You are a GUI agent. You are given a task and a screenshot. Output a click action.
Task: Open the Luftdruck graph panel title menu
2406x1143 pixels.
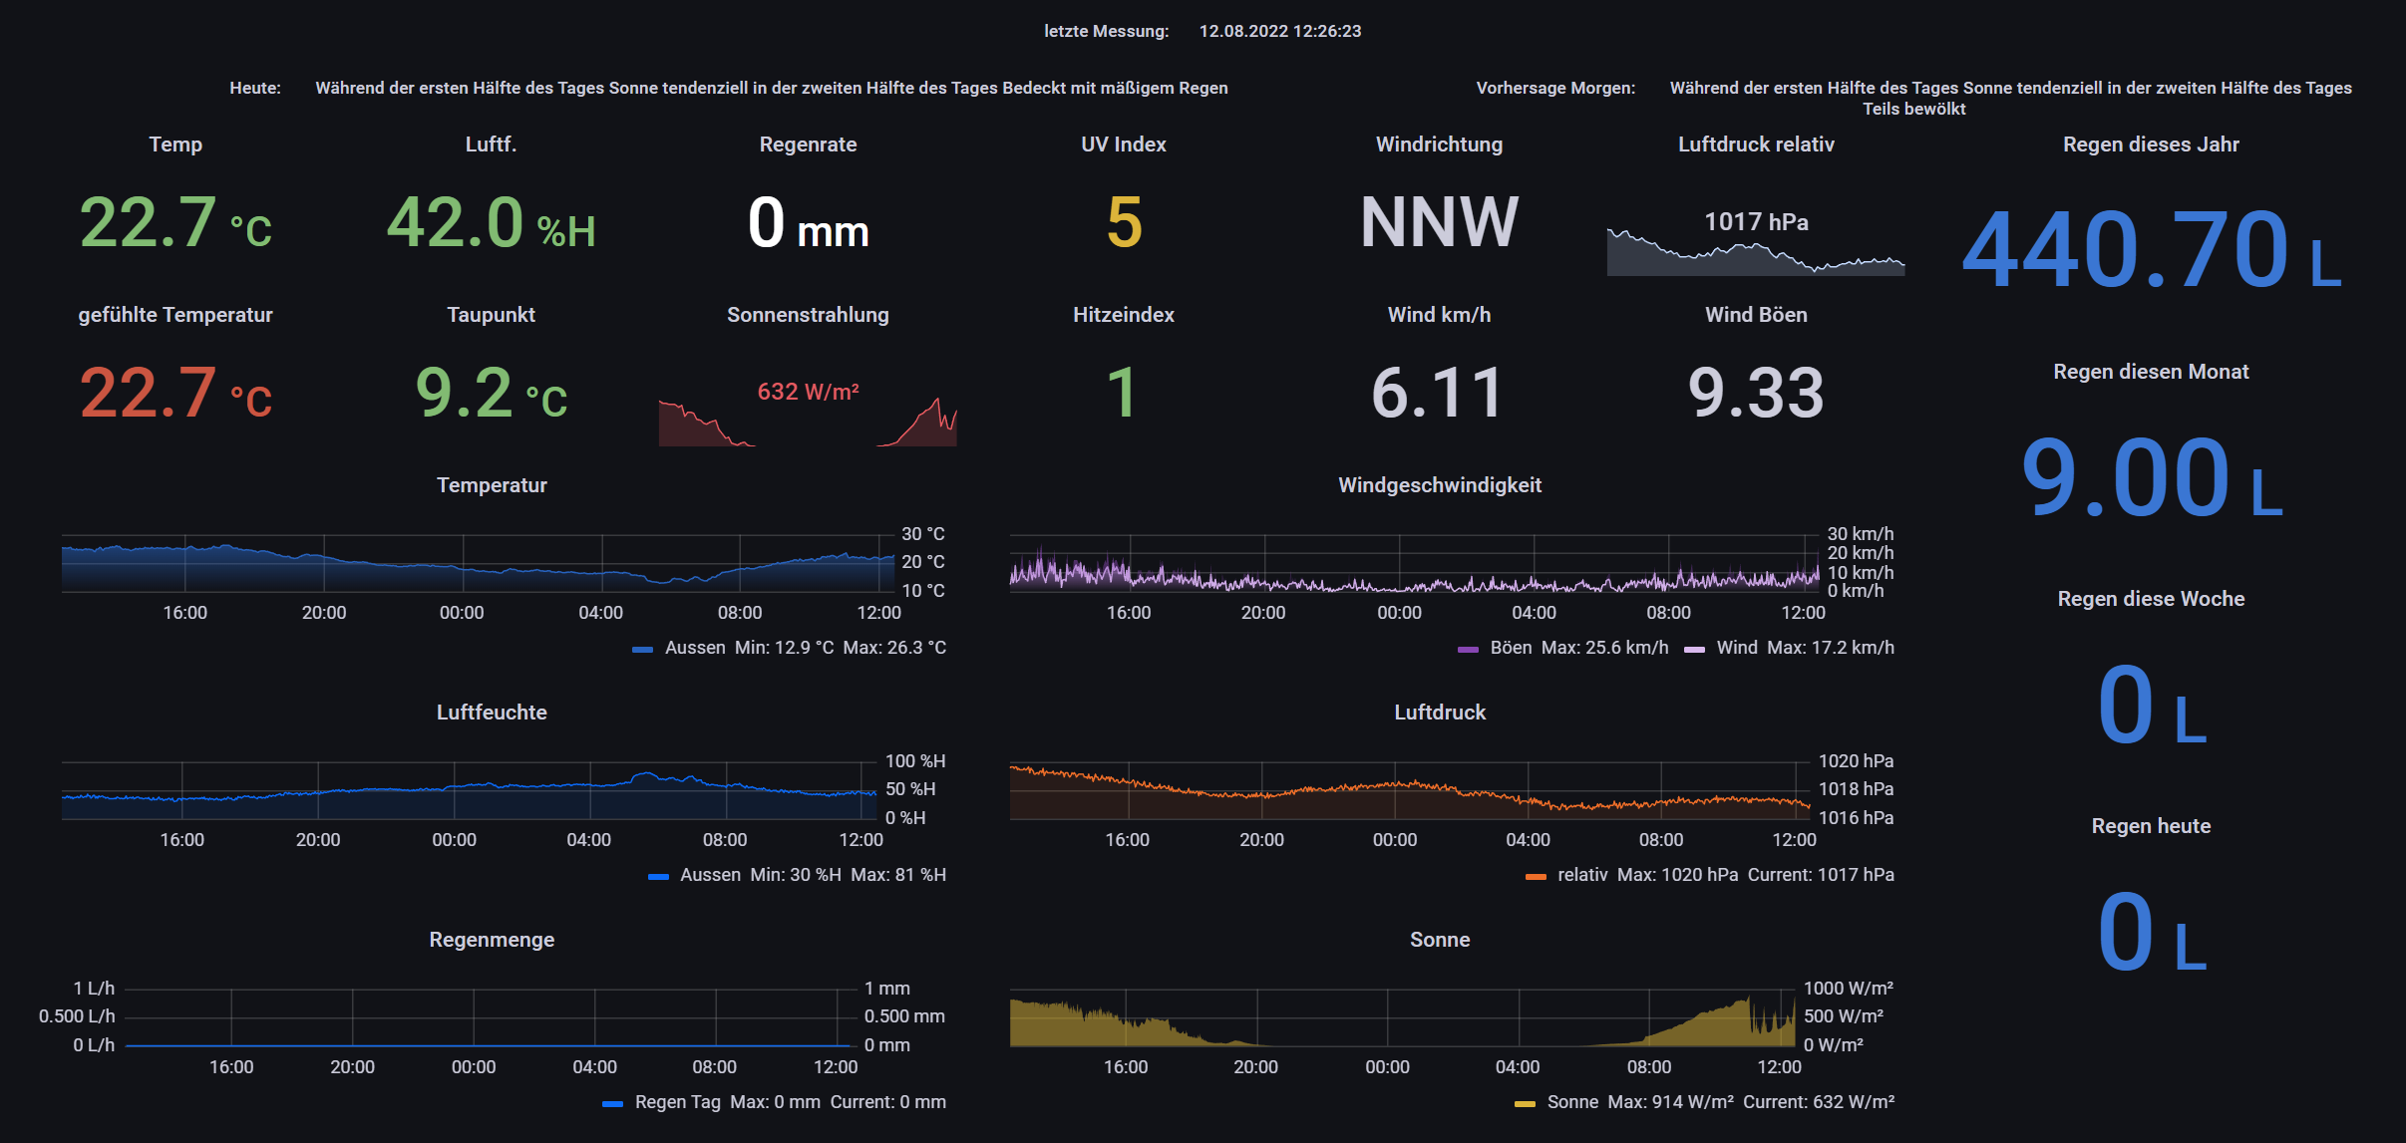(1439, 713)
